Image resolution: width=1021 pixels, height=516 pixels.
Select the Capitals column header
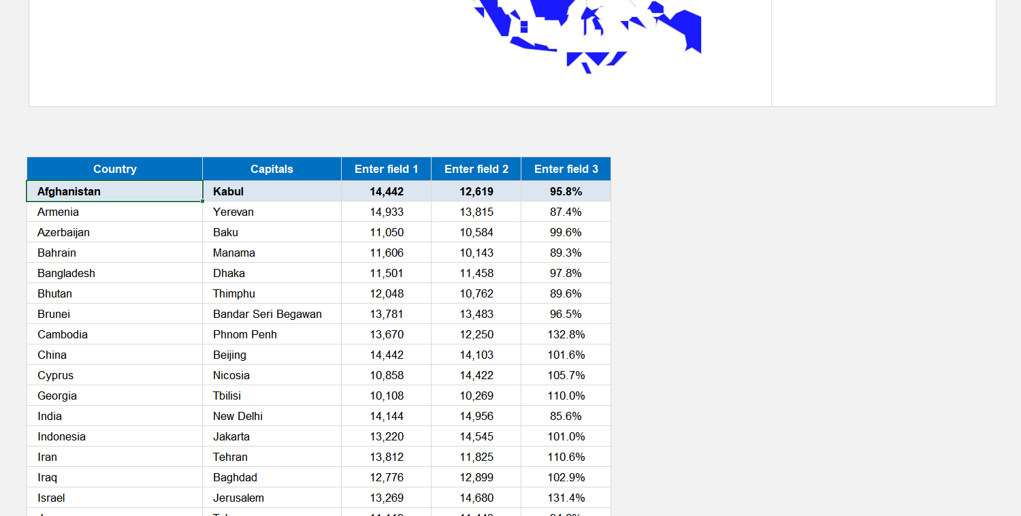coord(272,169)
